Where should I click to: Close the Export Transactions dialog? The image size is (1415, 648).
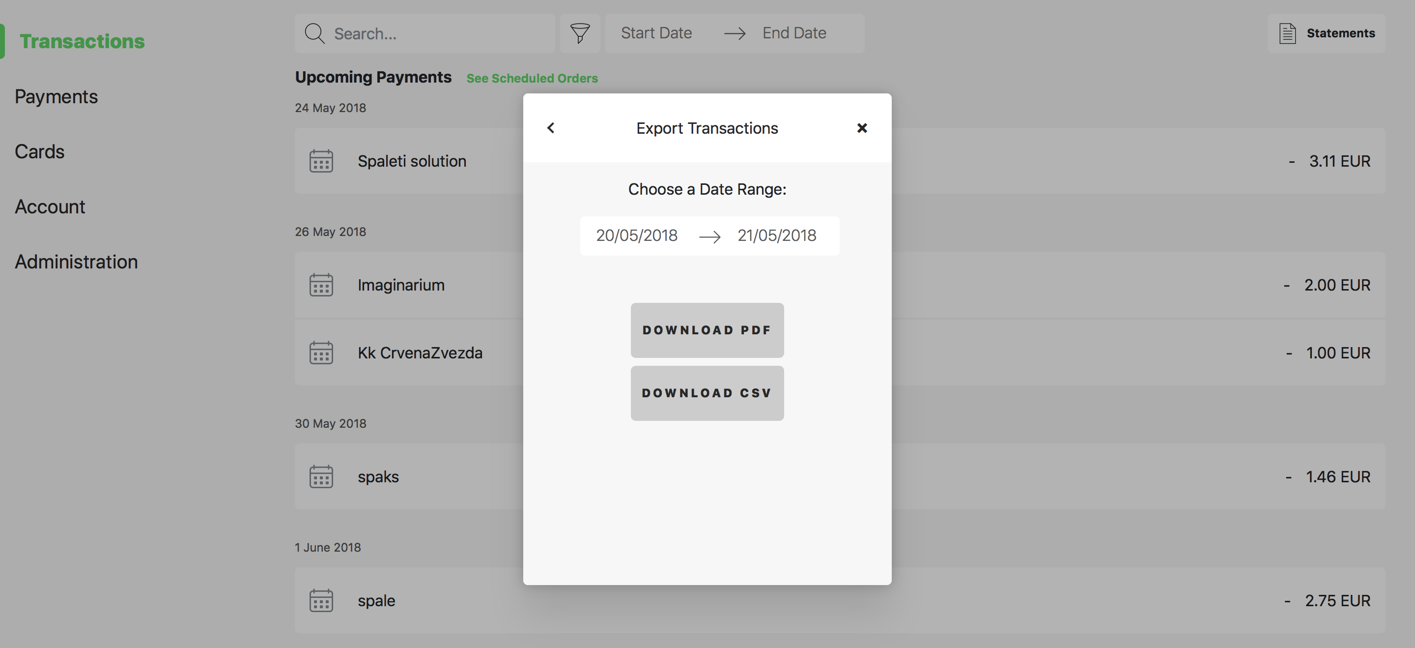862,128
